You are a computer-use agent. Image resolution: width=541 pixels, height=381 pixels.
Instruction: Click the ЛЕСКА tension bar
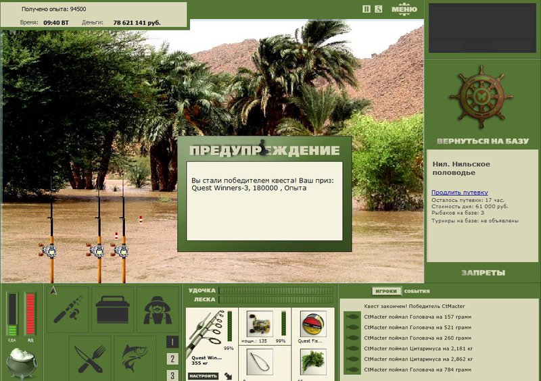coord(276,299)
